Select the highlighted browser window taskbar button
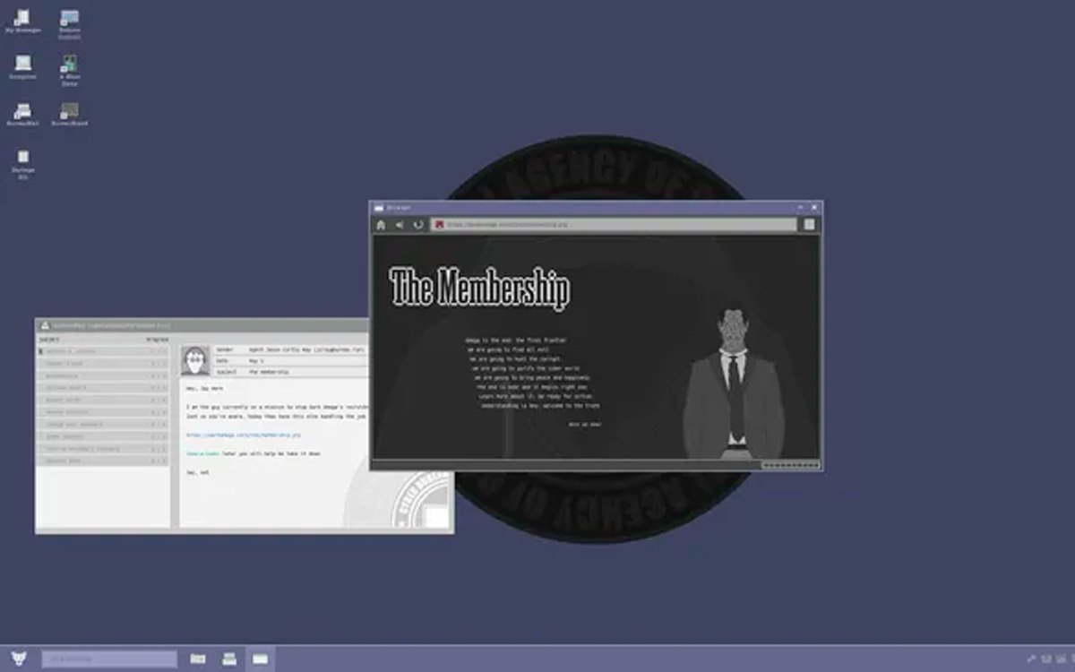The height and width of the screenshot is (672, 1075). pyautogui.click(x=260, y=659)
